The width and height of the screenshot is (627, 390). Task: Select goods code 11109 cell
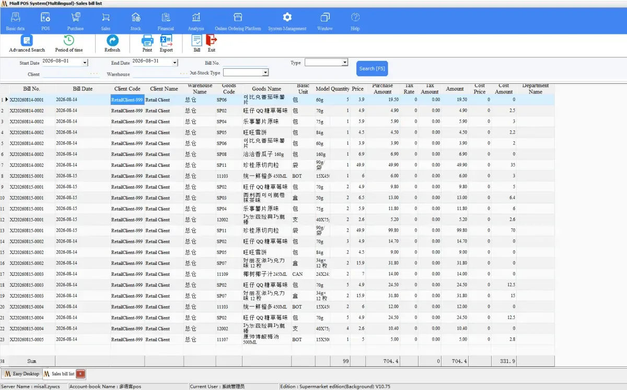(229, 274)
